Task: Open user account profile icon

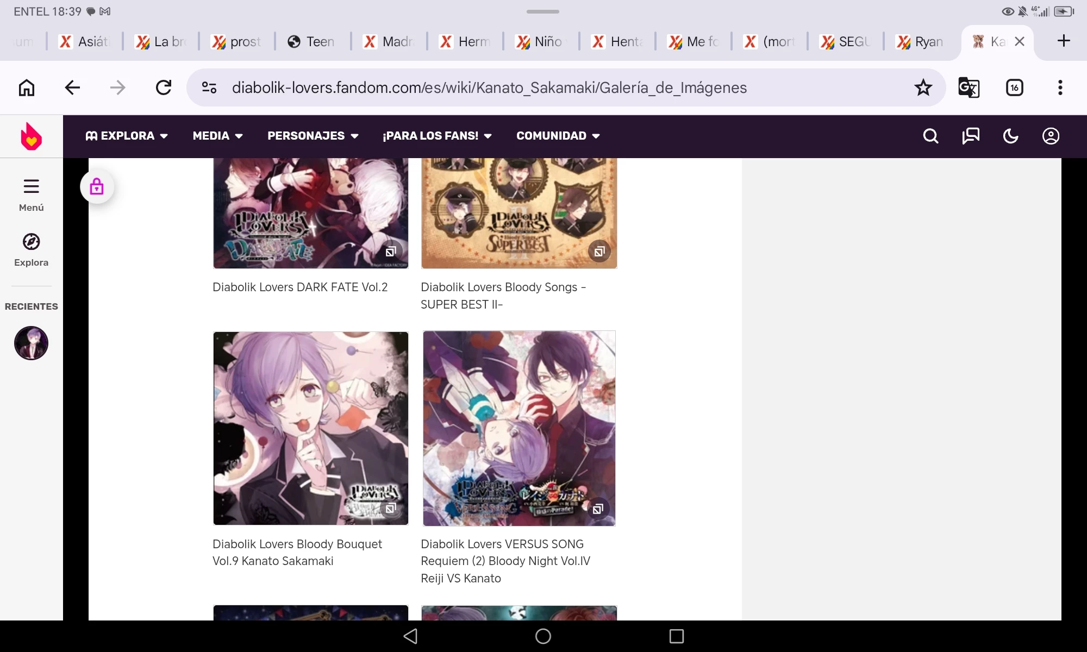Action: point(1051,136)
